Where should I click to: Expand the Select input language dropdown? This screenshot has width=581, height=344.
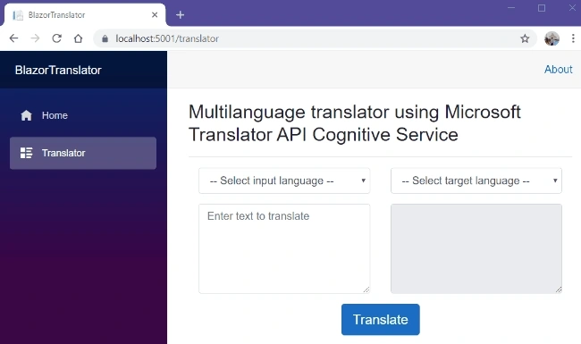284,180
